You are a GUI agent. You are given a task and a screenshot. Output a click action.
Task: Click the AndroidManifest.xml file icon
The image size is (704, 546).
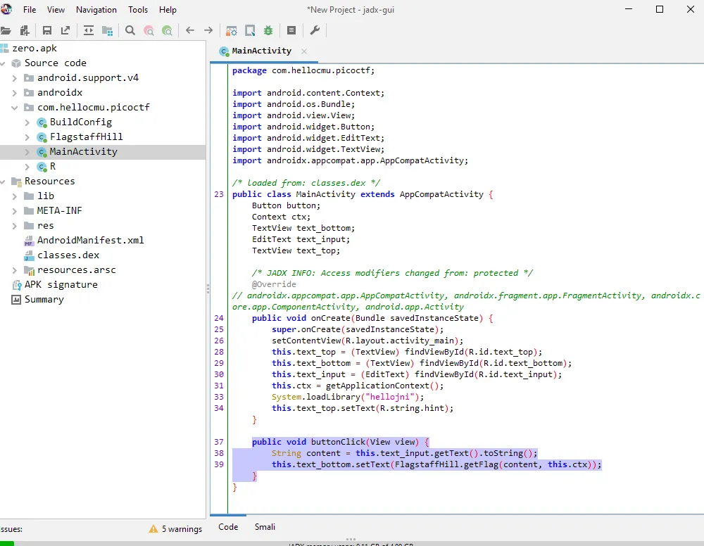coord(29,241)
